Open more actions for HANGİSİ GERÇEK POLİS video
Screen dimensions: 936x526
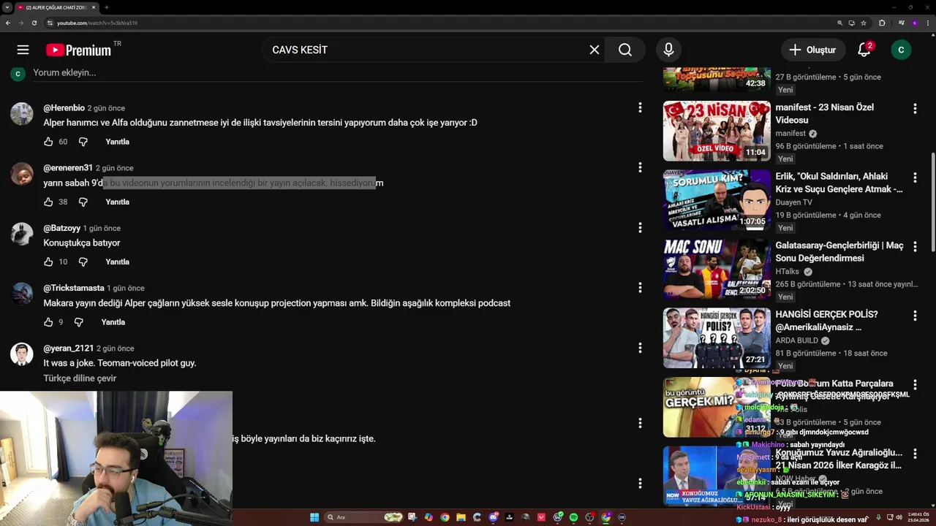[x=915, y=316]
